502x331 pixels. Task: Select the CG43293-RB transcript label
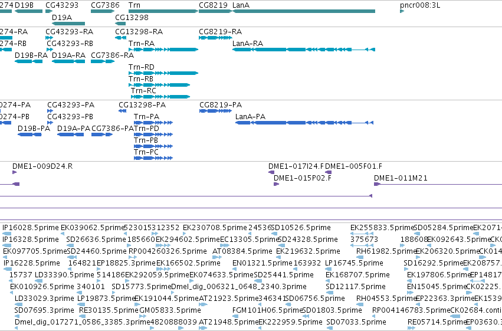70,44
